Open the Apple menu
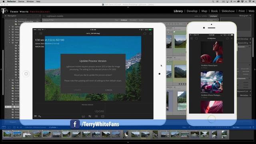 4,2
